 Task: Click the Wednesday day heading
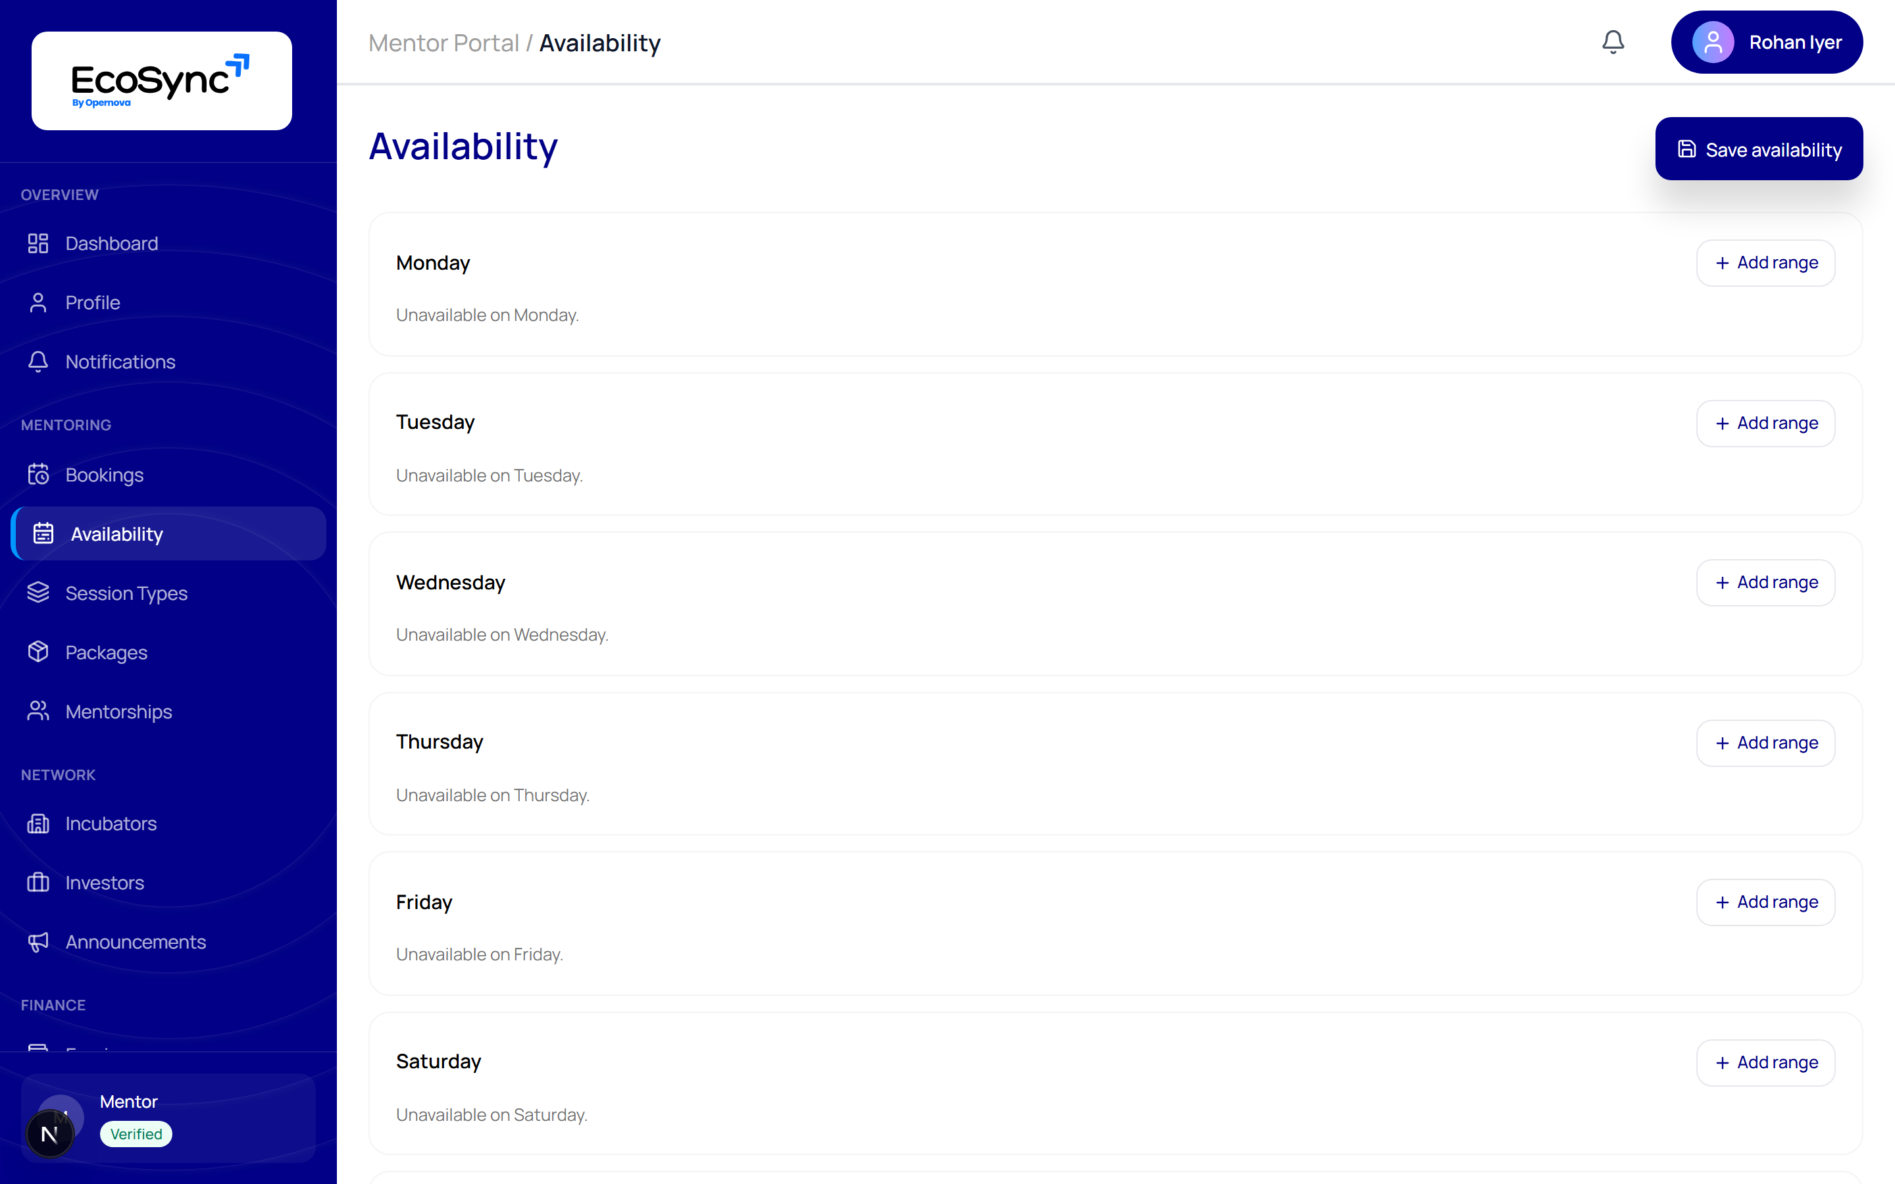click(x=450, y=583)
